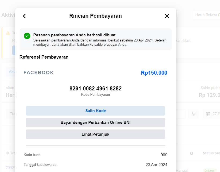Choose Bayar dengan Perbankan Online BNI
220x172 pixels.
pyautogui.click(x=95, y=123)
